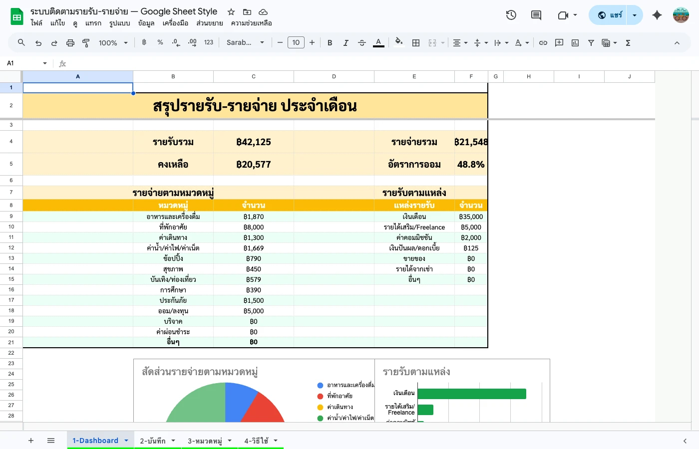699x449 pixels.
Task: Click the insert link icon
Action: click(x=543, y=43)
